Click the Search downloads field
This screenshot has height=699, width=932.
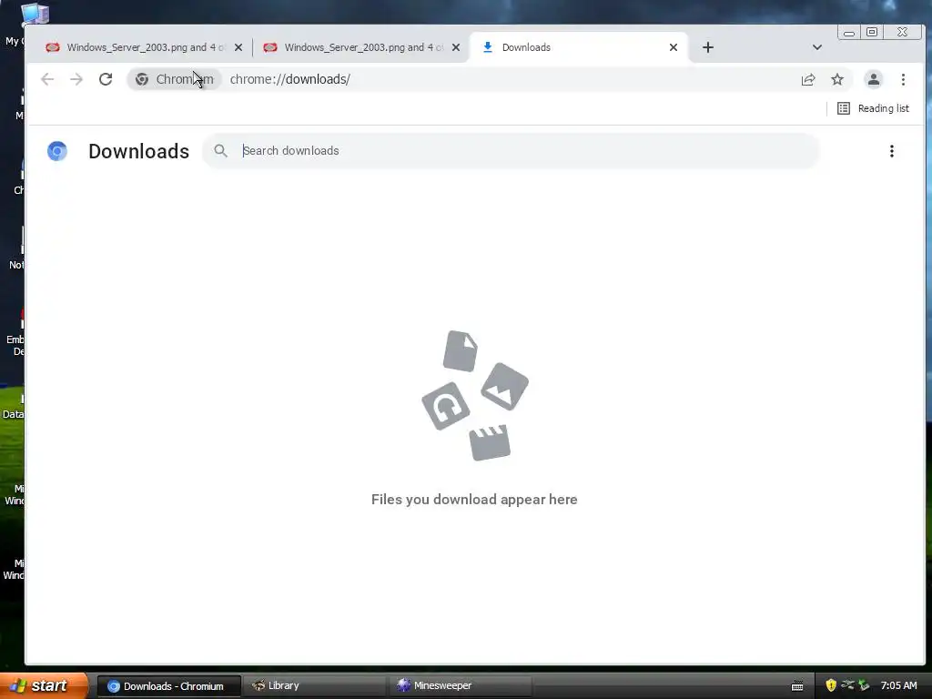512,151
